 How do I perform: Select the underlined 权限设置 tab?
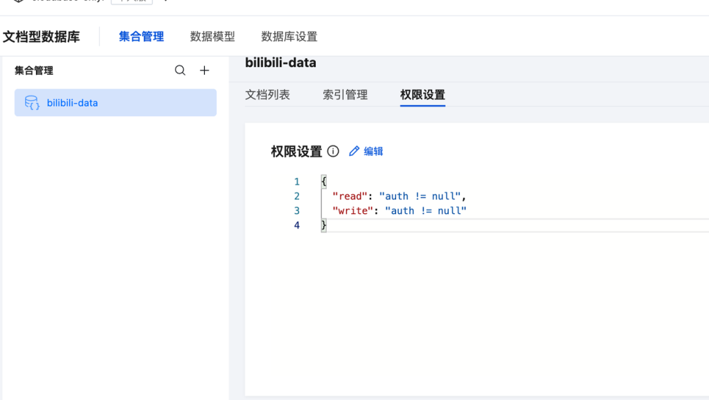click(x=422, y=95)
